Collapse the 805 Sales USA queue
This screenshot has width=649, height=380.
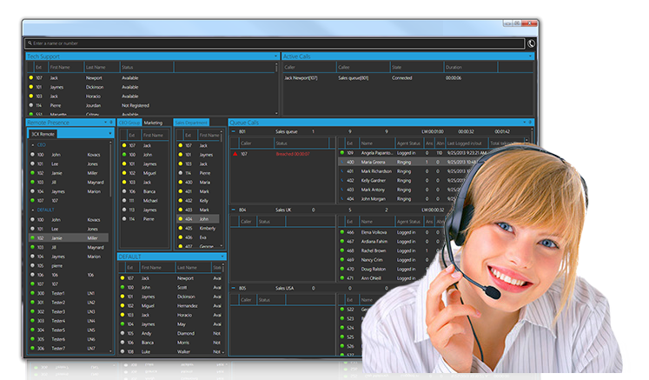tap(233, 288)
